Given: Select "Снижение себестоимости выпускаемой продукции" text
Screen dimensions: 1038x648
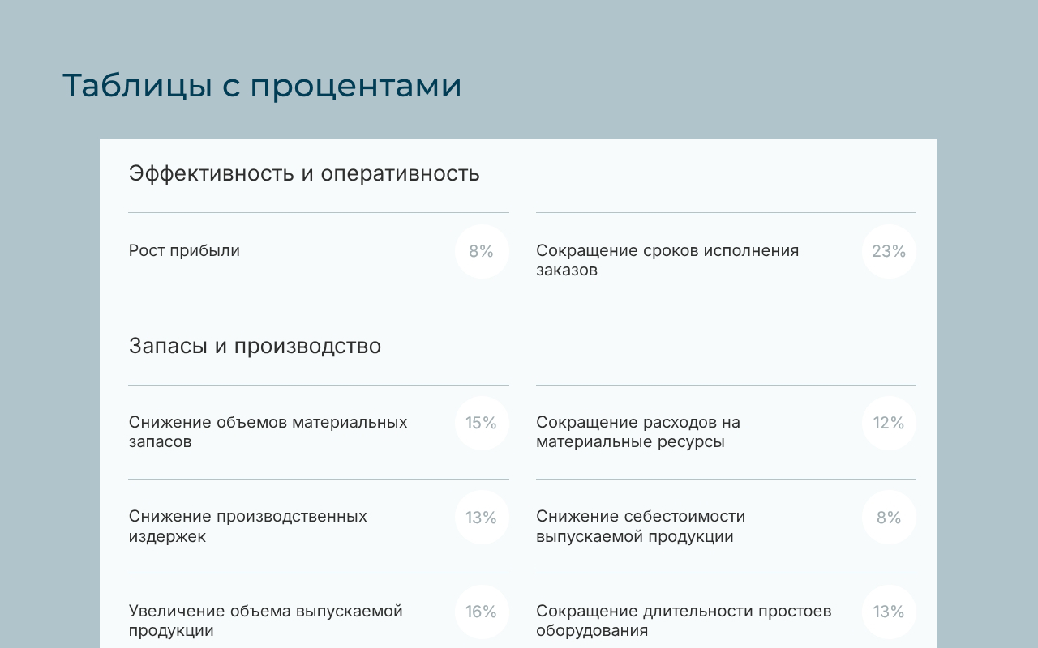Looking at the screenshot, I should 640,526.
